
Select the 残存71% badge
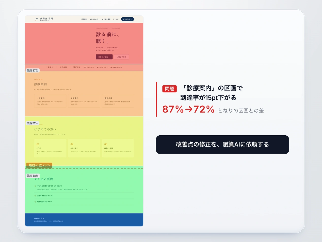[33, 123]
